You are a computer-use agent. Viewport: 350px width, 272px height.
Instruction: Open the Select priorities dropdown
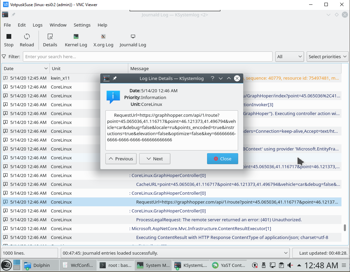(327, 57)
